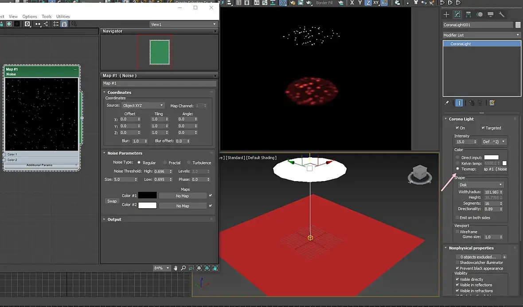The width and height of the screenshot is (523, 307).
Task: Select the Pan hand tool in material editor
Action: click(176, 268)
